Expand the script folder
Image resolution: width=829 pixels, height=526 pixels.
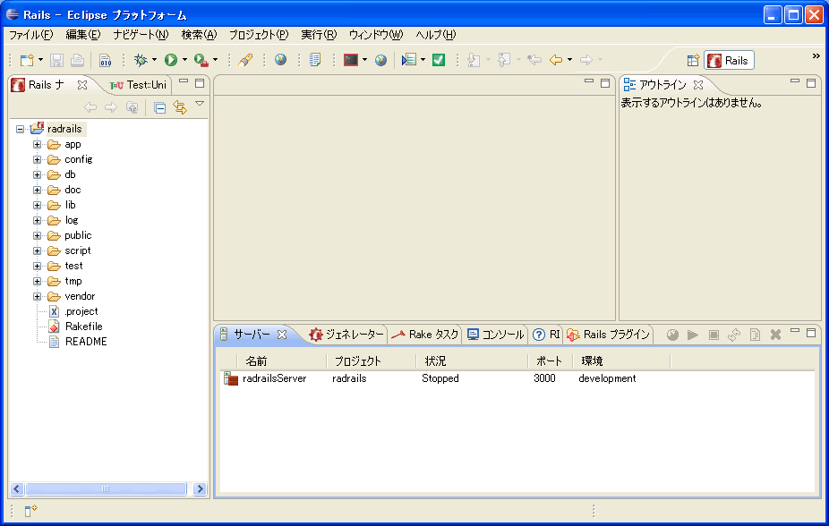(37, 250)
